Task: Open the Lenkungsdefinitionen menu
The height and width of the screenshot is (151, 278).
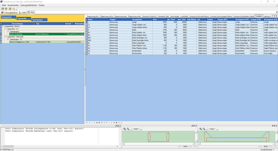Action: tap(29, 5)
